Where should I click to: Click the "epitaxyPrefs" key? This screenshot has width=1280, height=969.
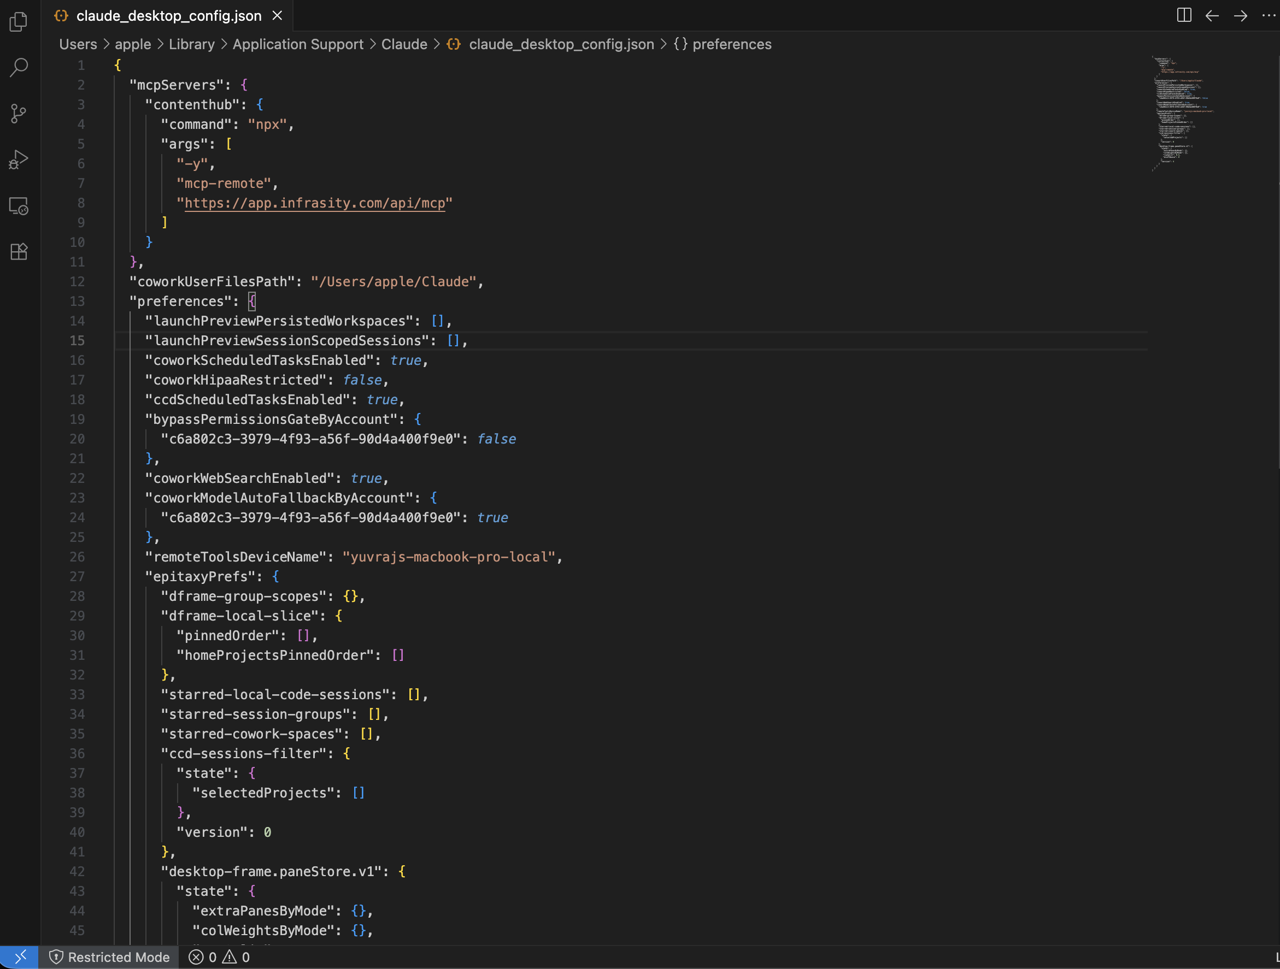point(200,576)
